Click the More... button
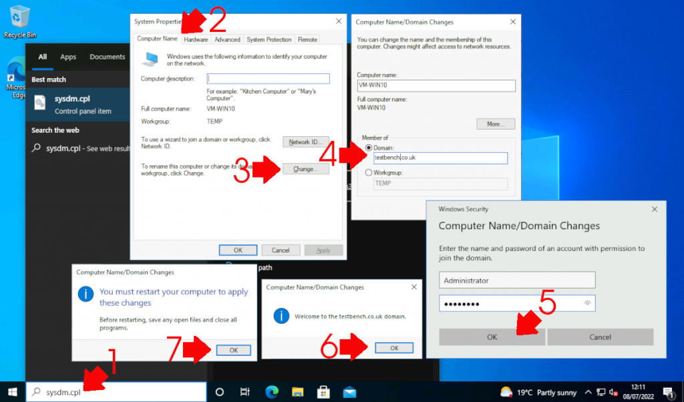 click(496, 124)
